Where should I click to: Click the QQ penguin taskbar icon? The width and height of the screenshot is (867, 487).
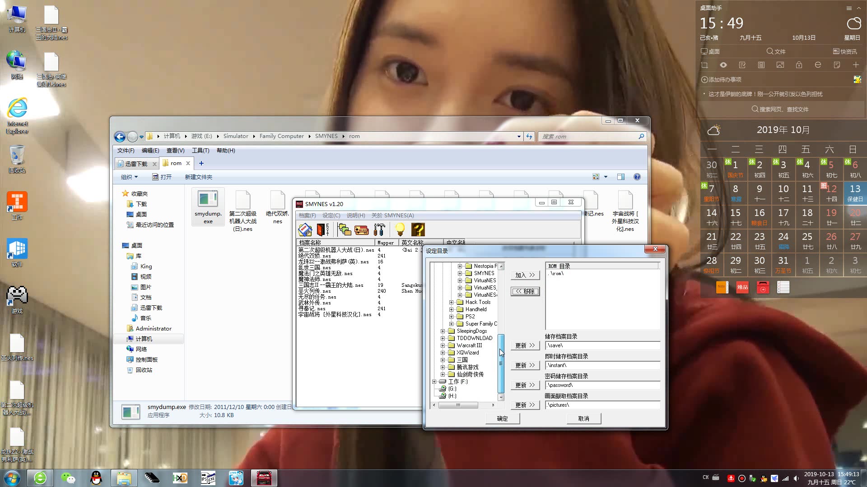(x=96, y=478)
